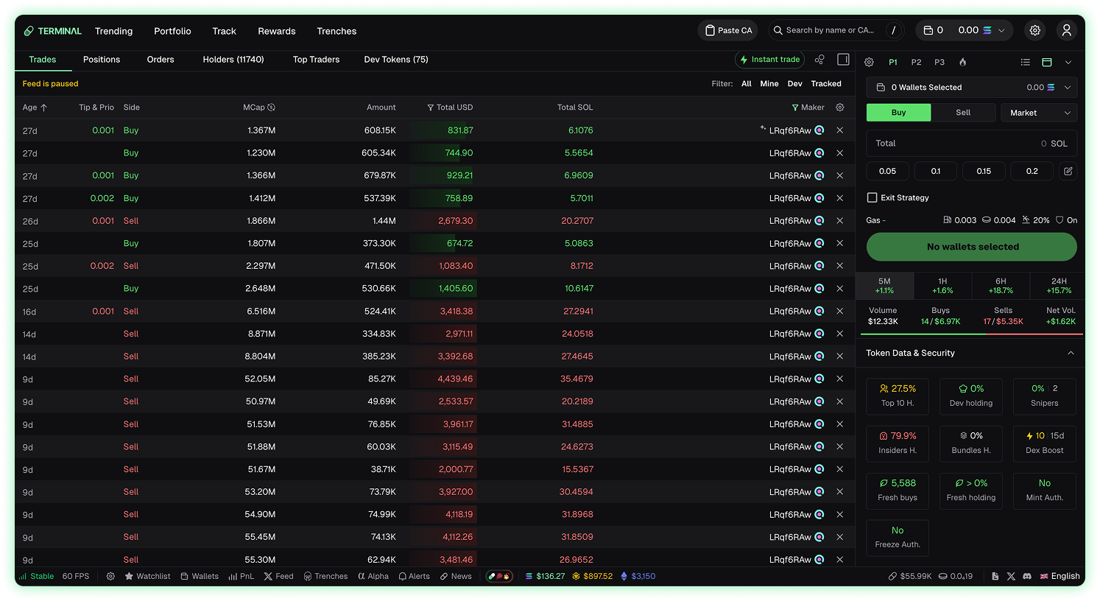Enable the Exit Strategy checkbox
Viewport: 1100px width, 601px height.
[x=872, y=197]
